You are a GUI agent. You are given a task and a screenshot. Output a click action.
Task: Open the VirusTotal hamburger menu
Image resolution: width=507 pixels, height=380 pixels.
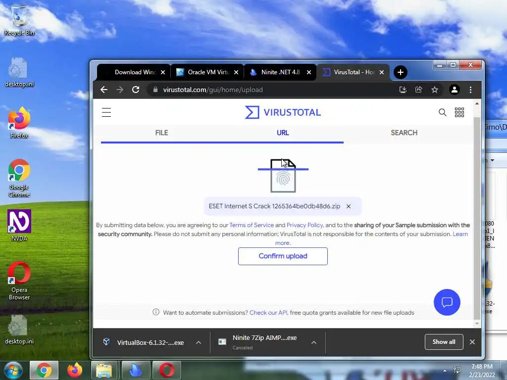[x=106, y=112]
